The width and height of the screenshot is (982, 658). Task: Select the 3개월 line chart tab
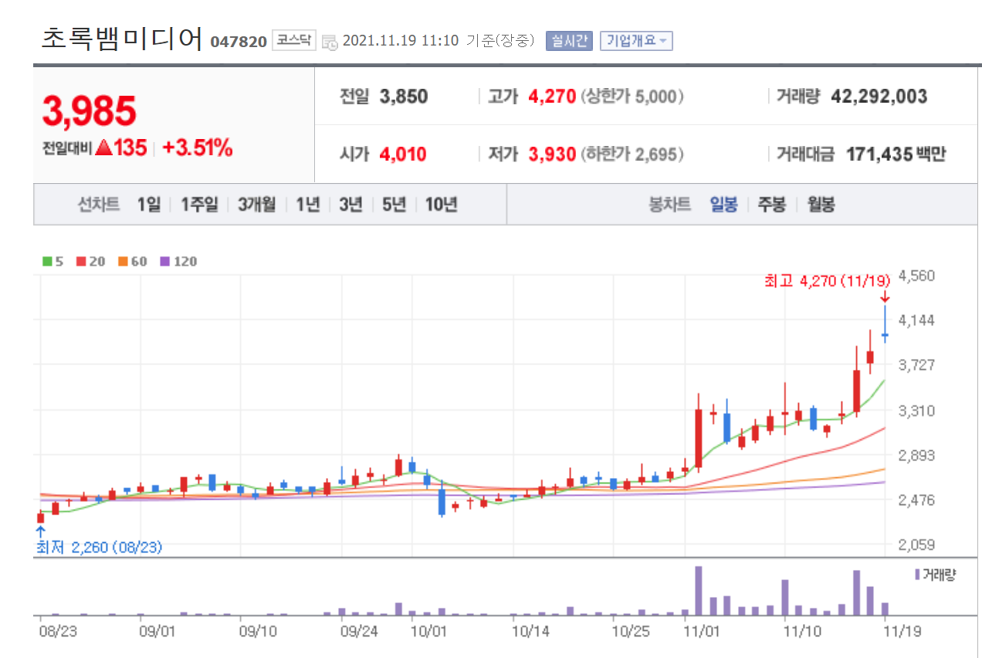(x=257, y=205)
